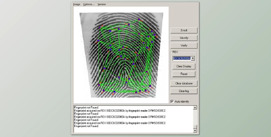Click the Clear log button

tap(184, 91)
